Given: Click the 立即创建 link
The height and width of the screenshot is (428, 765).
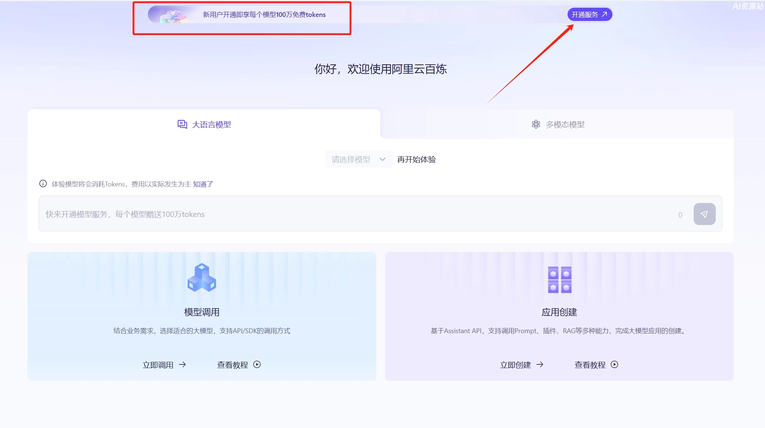Looking at the screenshot, I should [x=516, y=364].
